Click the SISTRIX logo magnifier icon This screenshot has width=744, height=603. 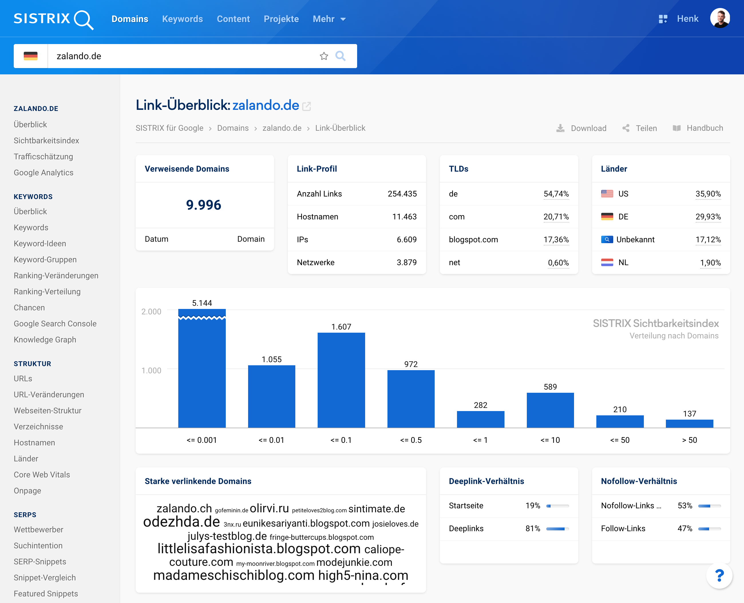click(x=84, y=20)
